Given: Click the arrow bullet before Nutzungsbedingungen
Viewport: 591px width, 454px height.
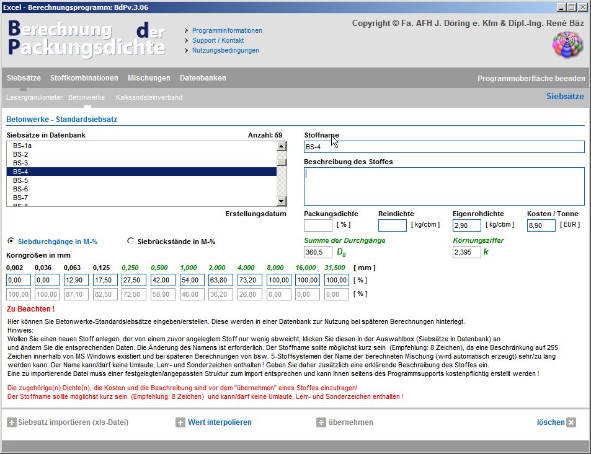Looking at the screenshot, I should coord(187,50).
